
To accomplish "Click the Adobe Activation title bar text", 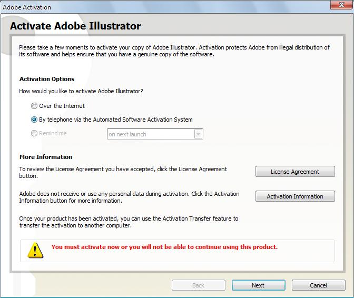I will (27, 7).
